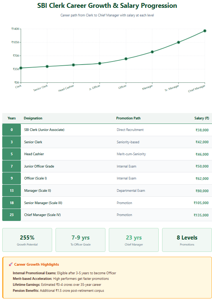Image resolution: width=212 pixels, height=300 pixels.
Task: Click the Jr. Officer data point
Action: [x=100, y=63]
